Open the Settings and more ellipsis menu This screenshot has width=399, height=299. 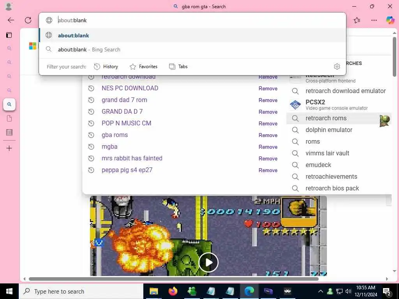pyautogui.click(x=374, y=20)
